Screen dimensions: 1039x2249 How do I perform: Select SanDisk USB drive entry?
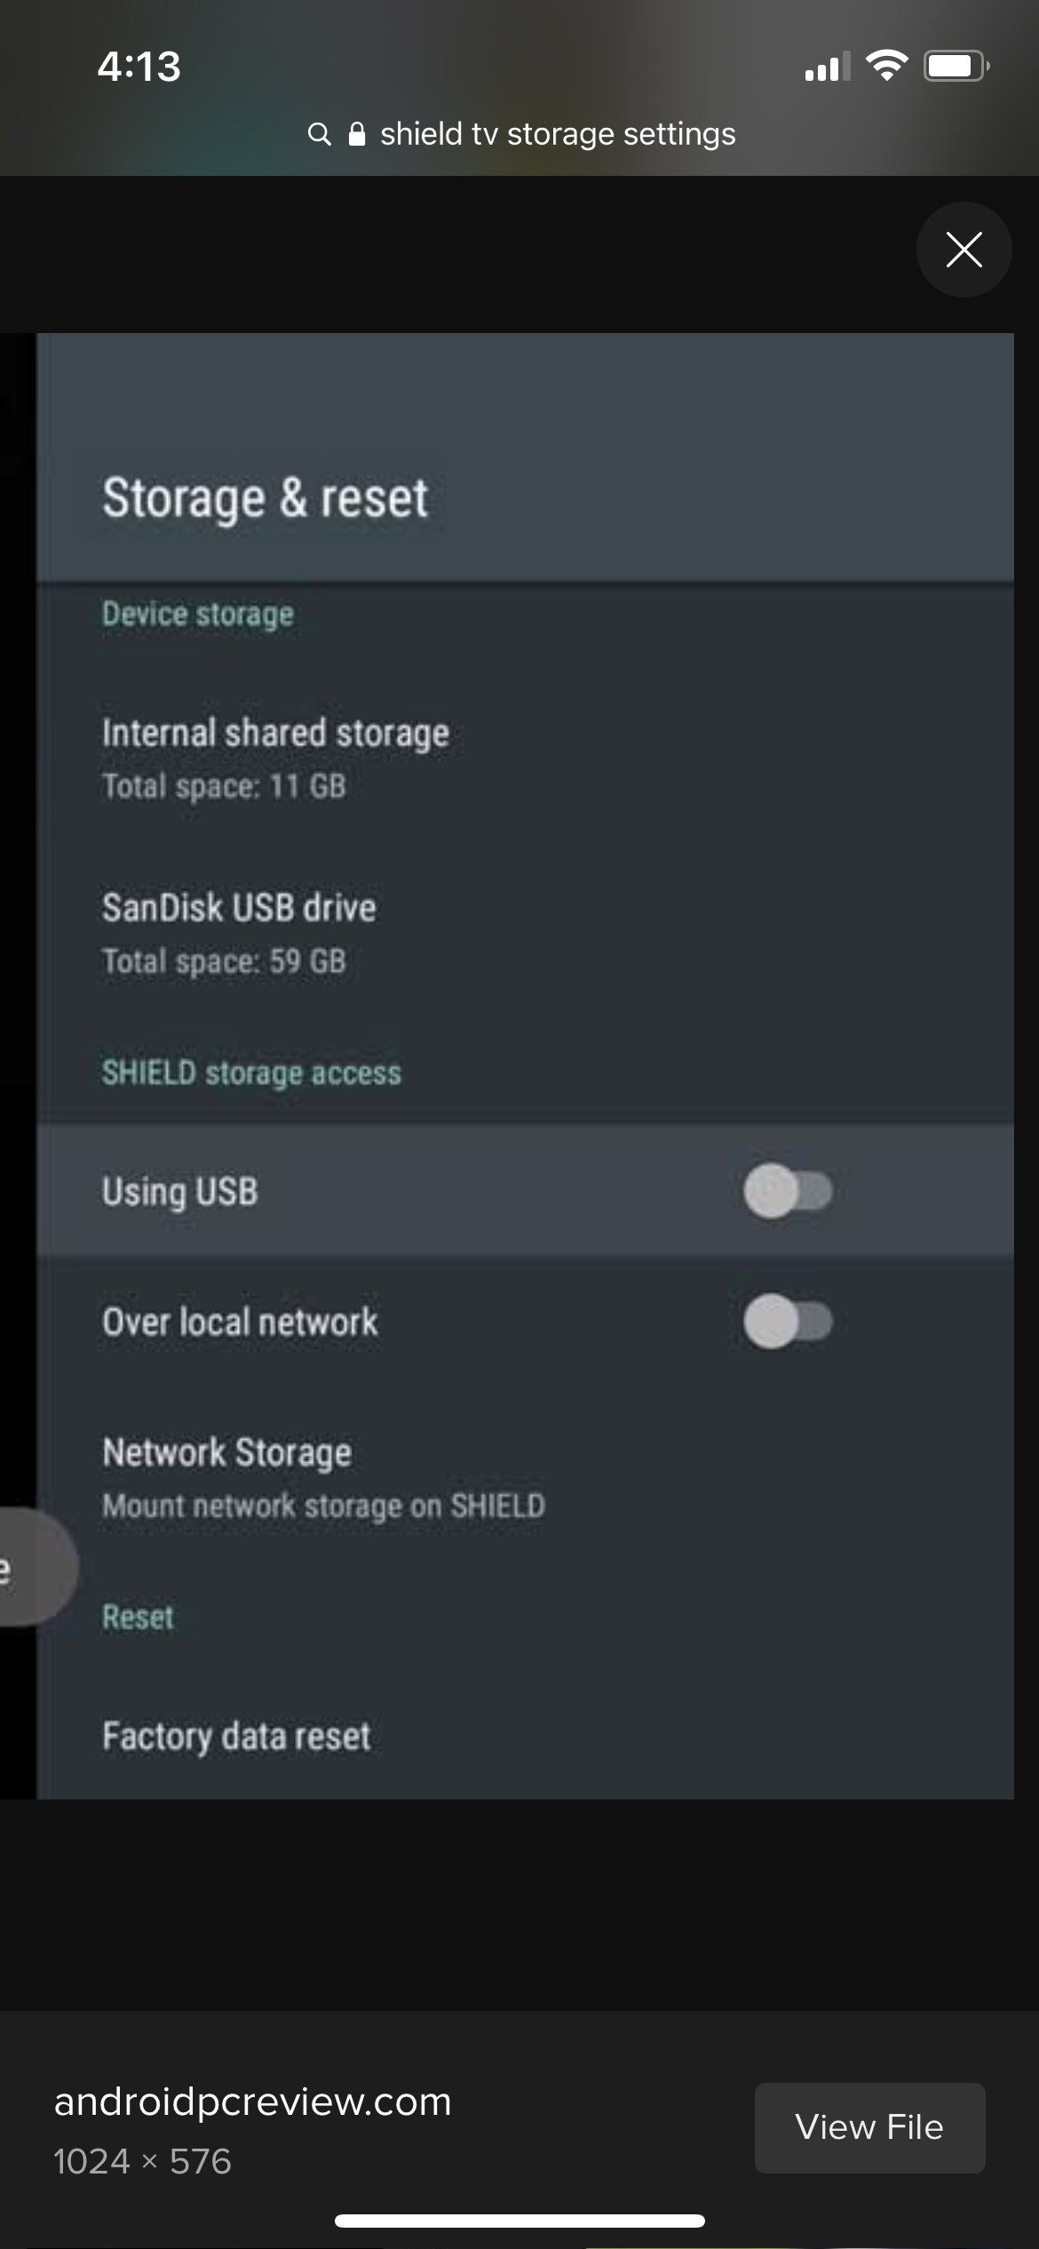[239, 932]
